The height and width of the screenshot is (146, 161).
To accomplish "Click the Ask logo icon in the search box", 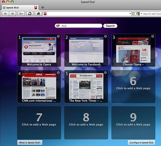I will (58, 26).
